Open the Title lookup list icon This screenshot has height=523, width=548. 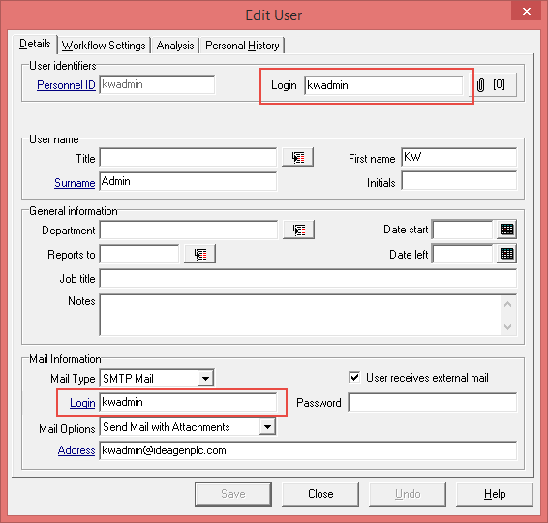pos(297,157)
